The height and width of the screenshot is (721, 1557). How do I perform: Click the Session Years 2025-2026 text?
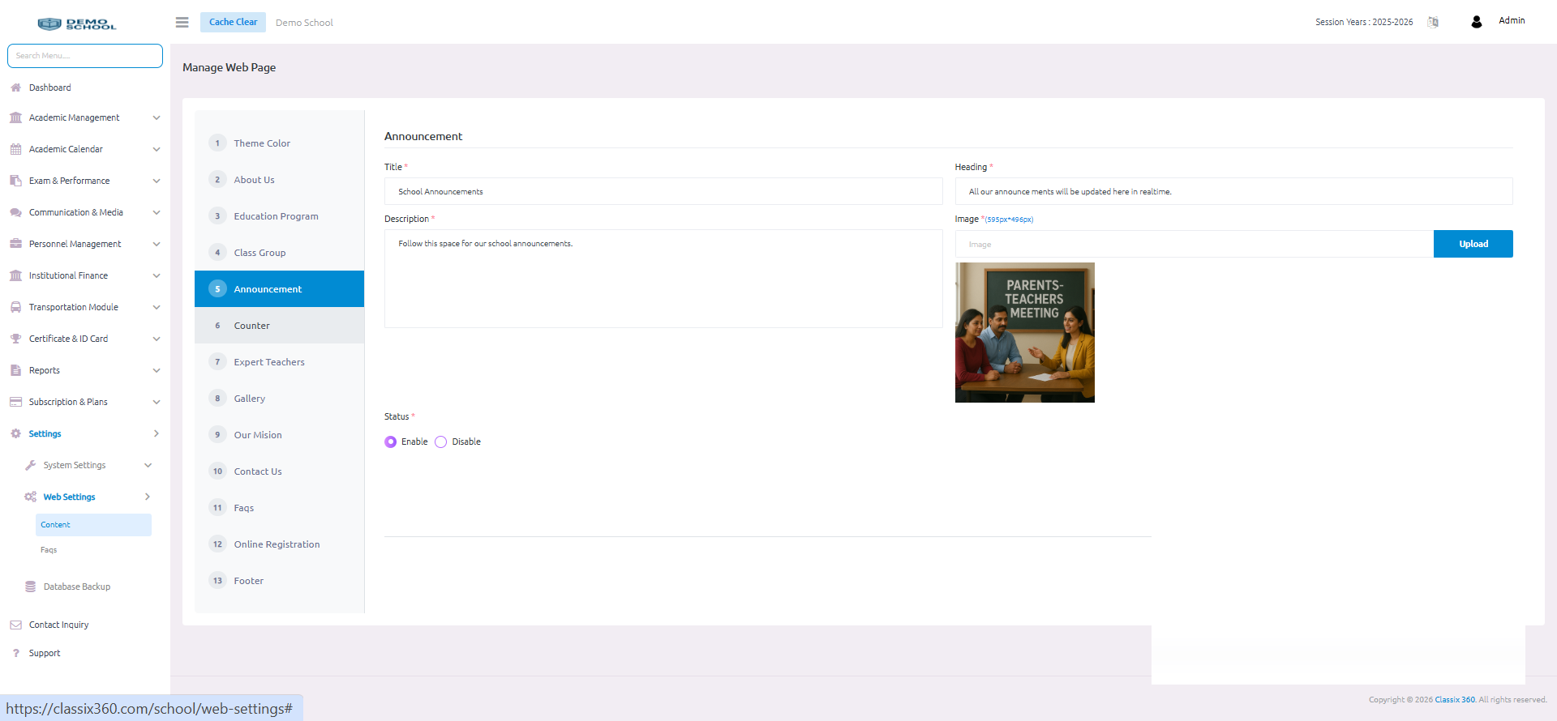1364,22
